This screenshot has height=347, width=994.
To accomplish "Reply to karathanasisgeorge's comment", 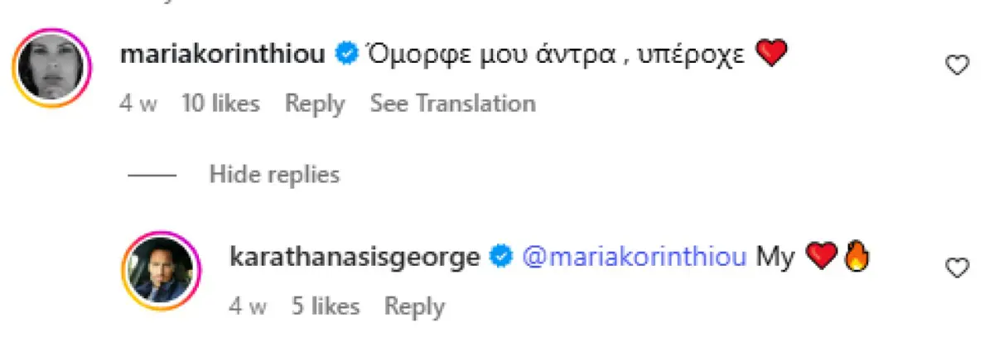I will tap(414, 306).
